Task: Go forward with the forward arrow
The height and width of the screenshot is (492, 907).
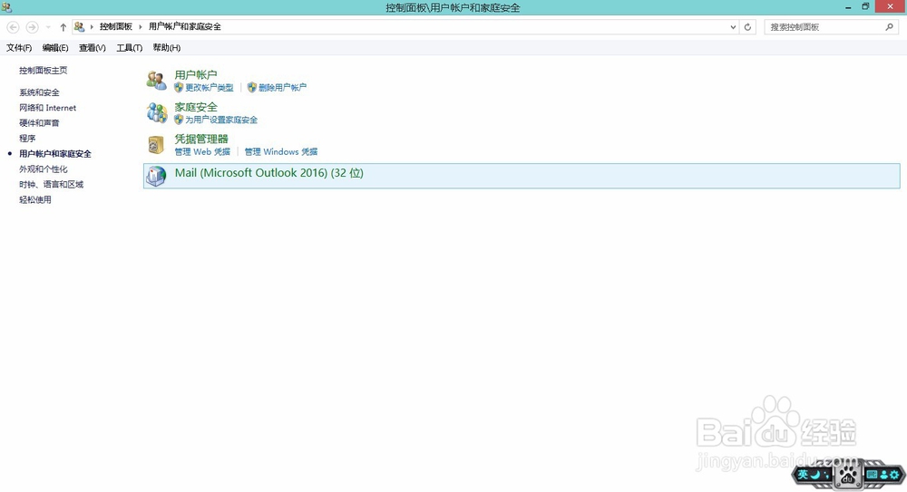Action: 32,27
